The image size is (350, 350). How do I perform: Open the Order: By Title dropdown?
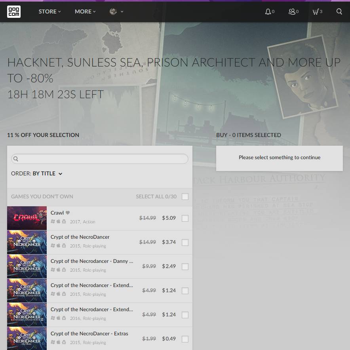point(36,173)
